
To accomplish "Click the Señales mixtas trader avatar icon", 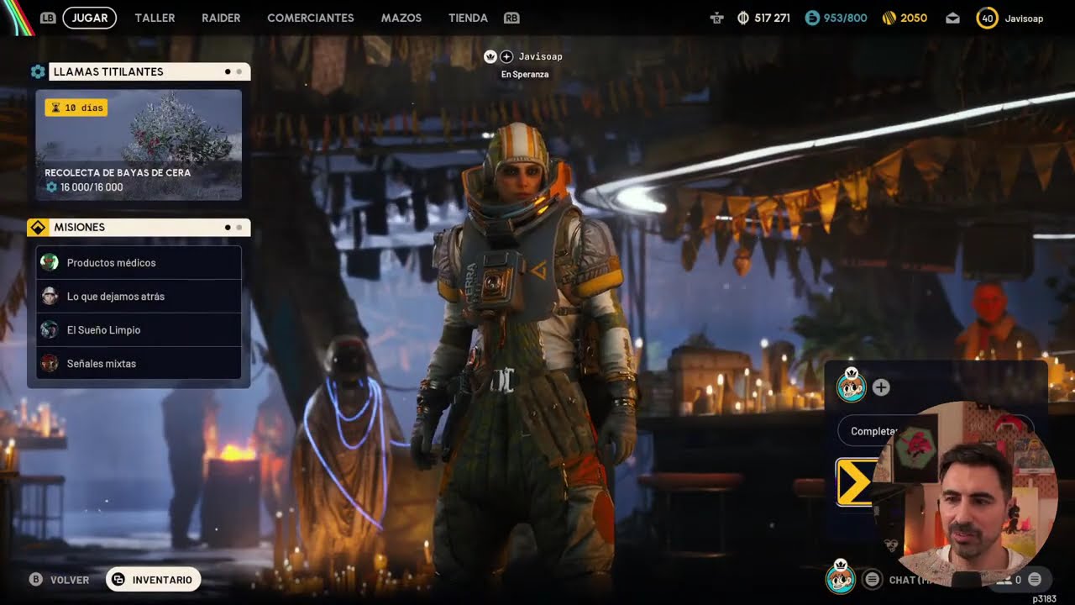I will coord(50,363).
